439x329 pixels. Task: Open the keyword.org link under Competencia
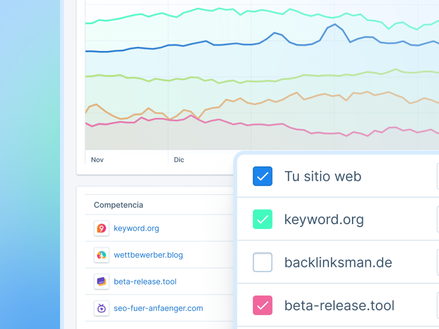click(x=136, y=229)
